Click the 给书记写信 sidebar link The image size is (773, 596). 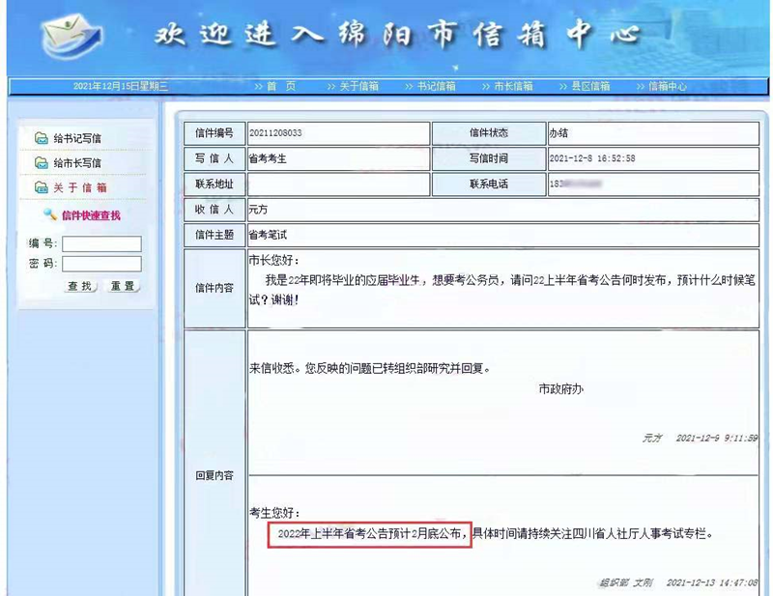tap(77, 138)
